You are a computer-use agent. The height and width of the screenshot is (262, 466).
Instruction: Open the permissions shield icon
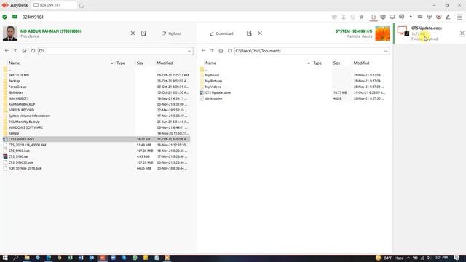tap(430, 17)
